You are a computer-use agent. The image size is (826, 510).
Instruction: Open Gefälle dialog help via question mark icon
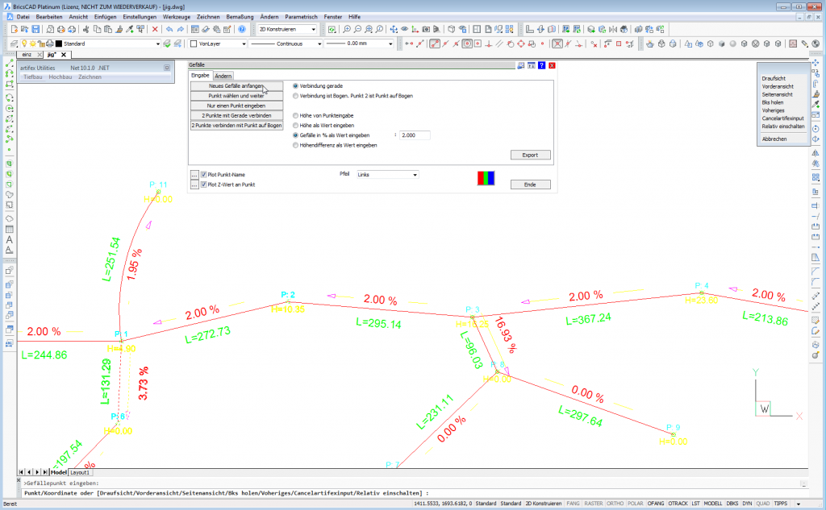pyautogui.click(x=540, y=65)
